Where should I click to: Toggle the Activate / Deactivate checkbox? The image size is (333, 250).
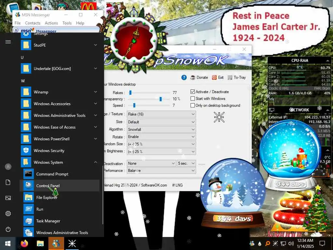(193, 91)
